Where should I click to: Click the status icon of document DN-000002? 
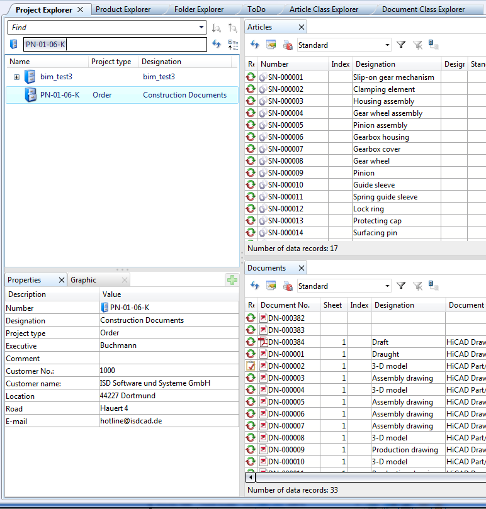click(251, 366)
